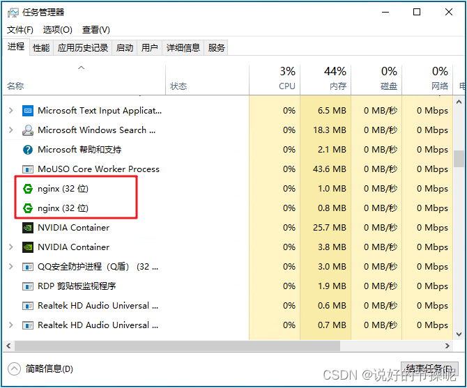Click the Microsoft 帮助和支持 question mark icon
The height and width of the screenshot is (388, 467).
coord(28,150)
